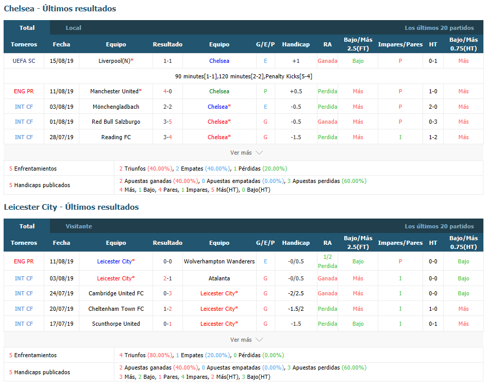Screen dimensions: 486x384
Task: Select Chelsea in the 15/08/19 row
Action: 219,61
